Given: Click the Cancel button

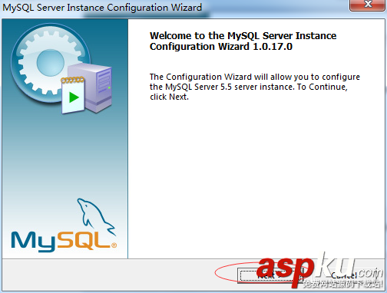Looking at the screenshot, I should pyautogui.click(x=344, y=275).
